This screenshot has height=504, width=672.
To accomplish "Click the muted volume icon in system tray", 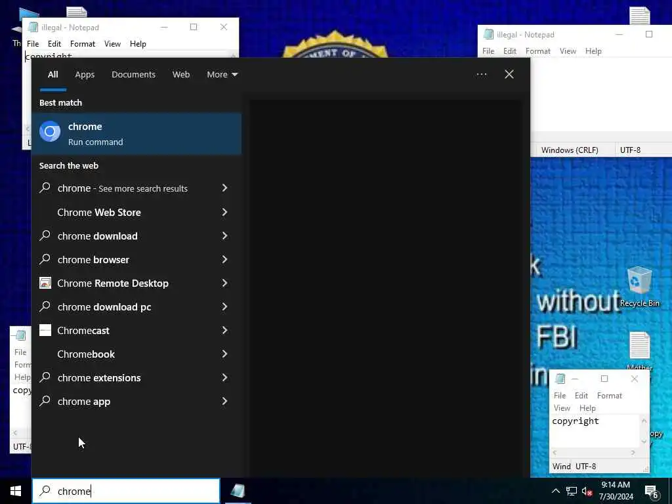I will (587, 492).
